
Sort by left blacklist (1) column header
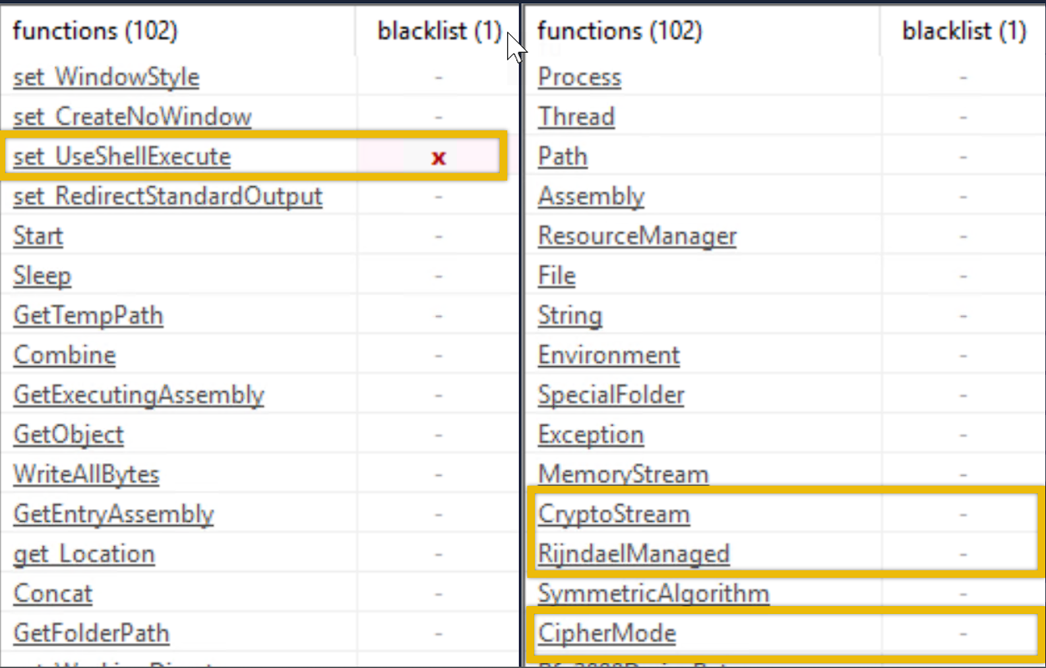click(x=439, y=31)
